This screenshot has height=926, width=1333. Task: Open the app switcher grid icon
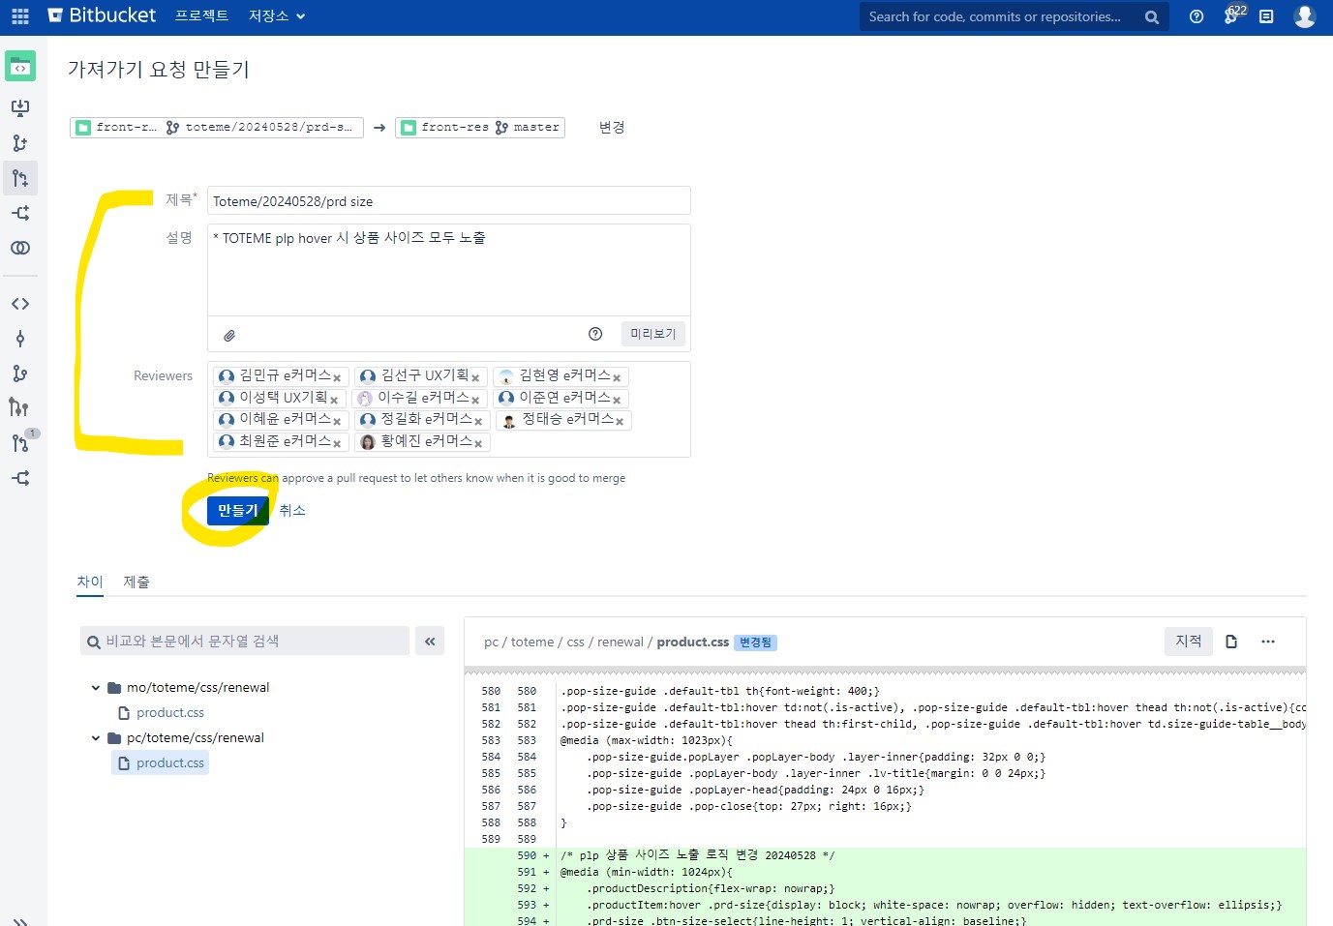pos(20,16)
